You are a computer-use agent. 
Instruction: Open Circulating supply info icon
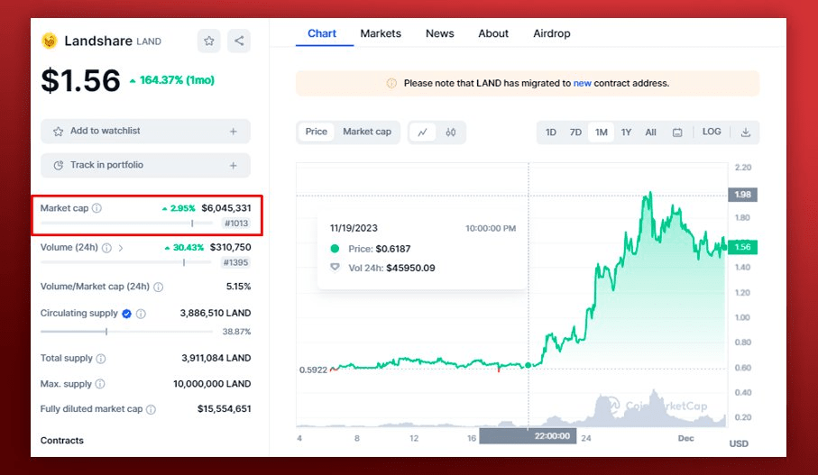pyautogui.click(x=141, y=314)
